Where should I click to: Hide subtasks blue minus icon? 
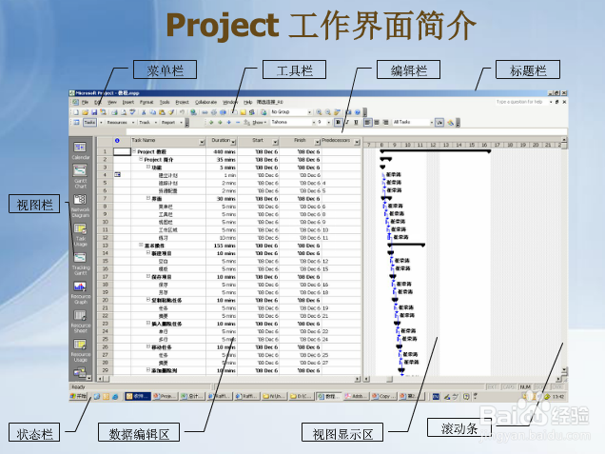click(x=238, y=123)
